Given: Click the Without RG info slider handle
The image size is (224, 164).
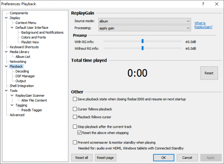Looking at the screenshot, I should pos(143,48).
